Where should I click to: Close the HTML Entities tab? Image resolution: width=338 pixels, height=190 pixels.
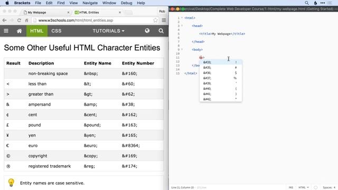click(x=120, y=13)
